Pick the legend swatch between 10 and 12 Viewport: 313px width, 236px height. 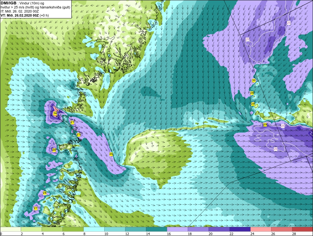pos(115,229)
